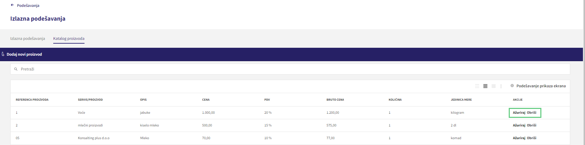Open Podešavanje prikaza ekrana

541,86
